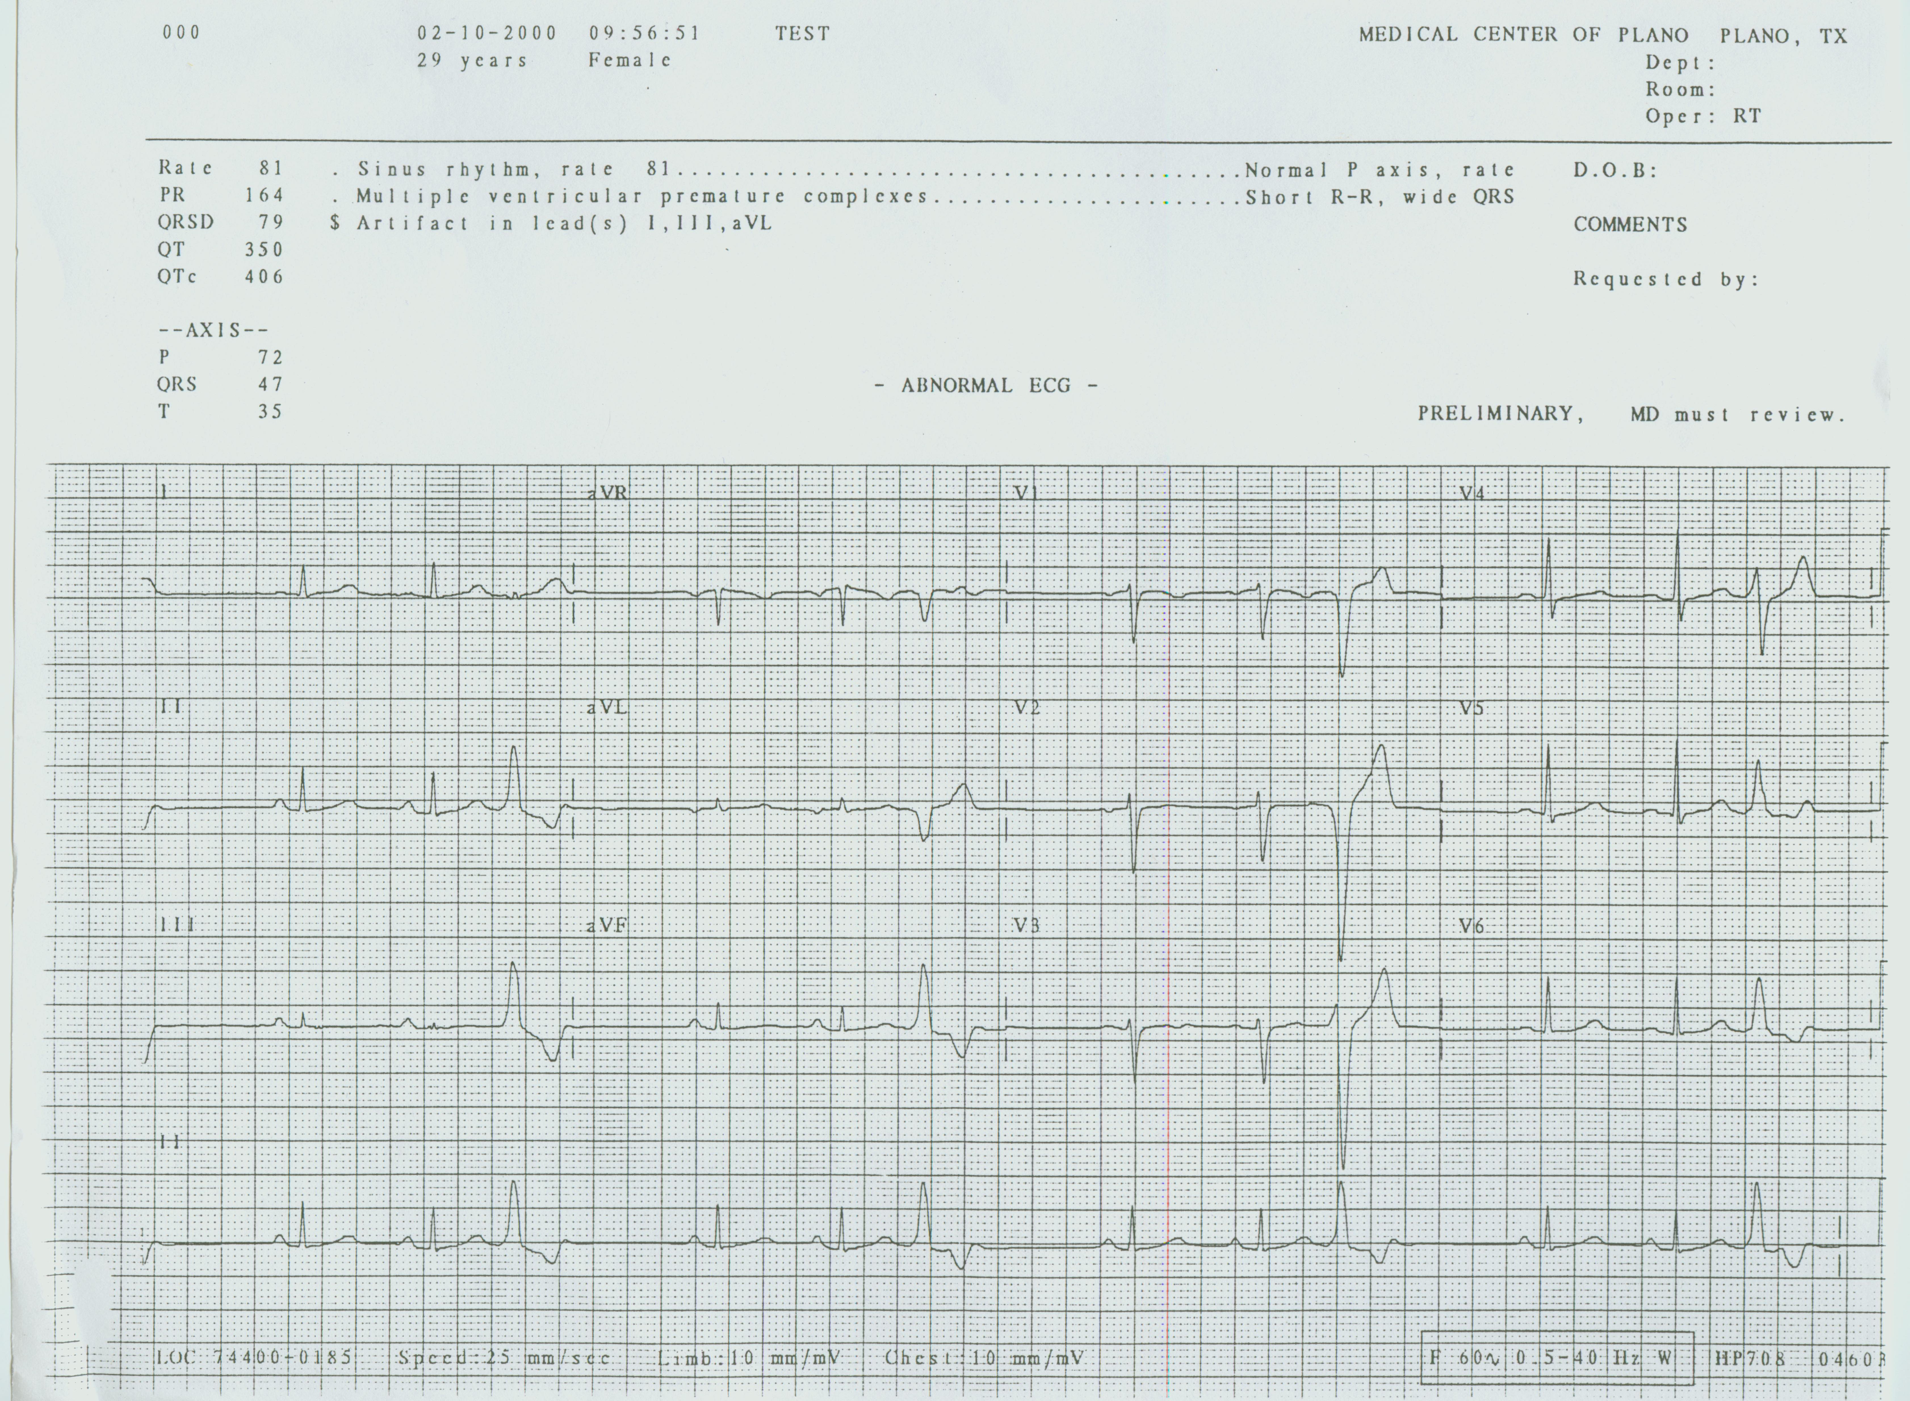Click the 'Requested by:' field
The width and height of the screenshot is (1910, 1401).
click(1666, 279)
